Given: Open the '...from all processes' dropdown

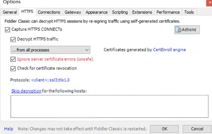Looking at the screenshot, I should coord(50,50).
